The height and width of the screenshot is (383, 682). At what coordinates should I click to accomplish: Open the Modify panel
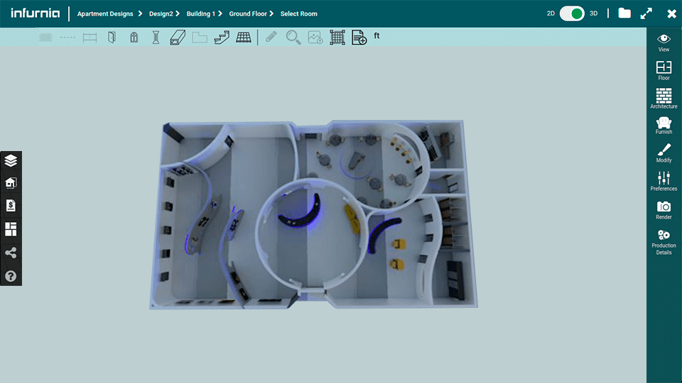(x=664, y=154)
